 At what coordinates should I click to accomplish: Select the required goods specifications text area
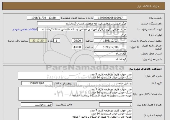coord(75,94)
